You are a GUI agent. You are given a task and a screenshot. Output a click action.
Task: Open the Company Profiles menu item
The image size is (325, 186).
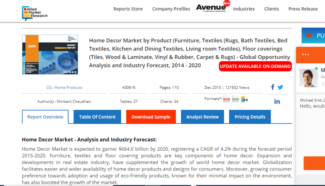(x=171, y=9)
